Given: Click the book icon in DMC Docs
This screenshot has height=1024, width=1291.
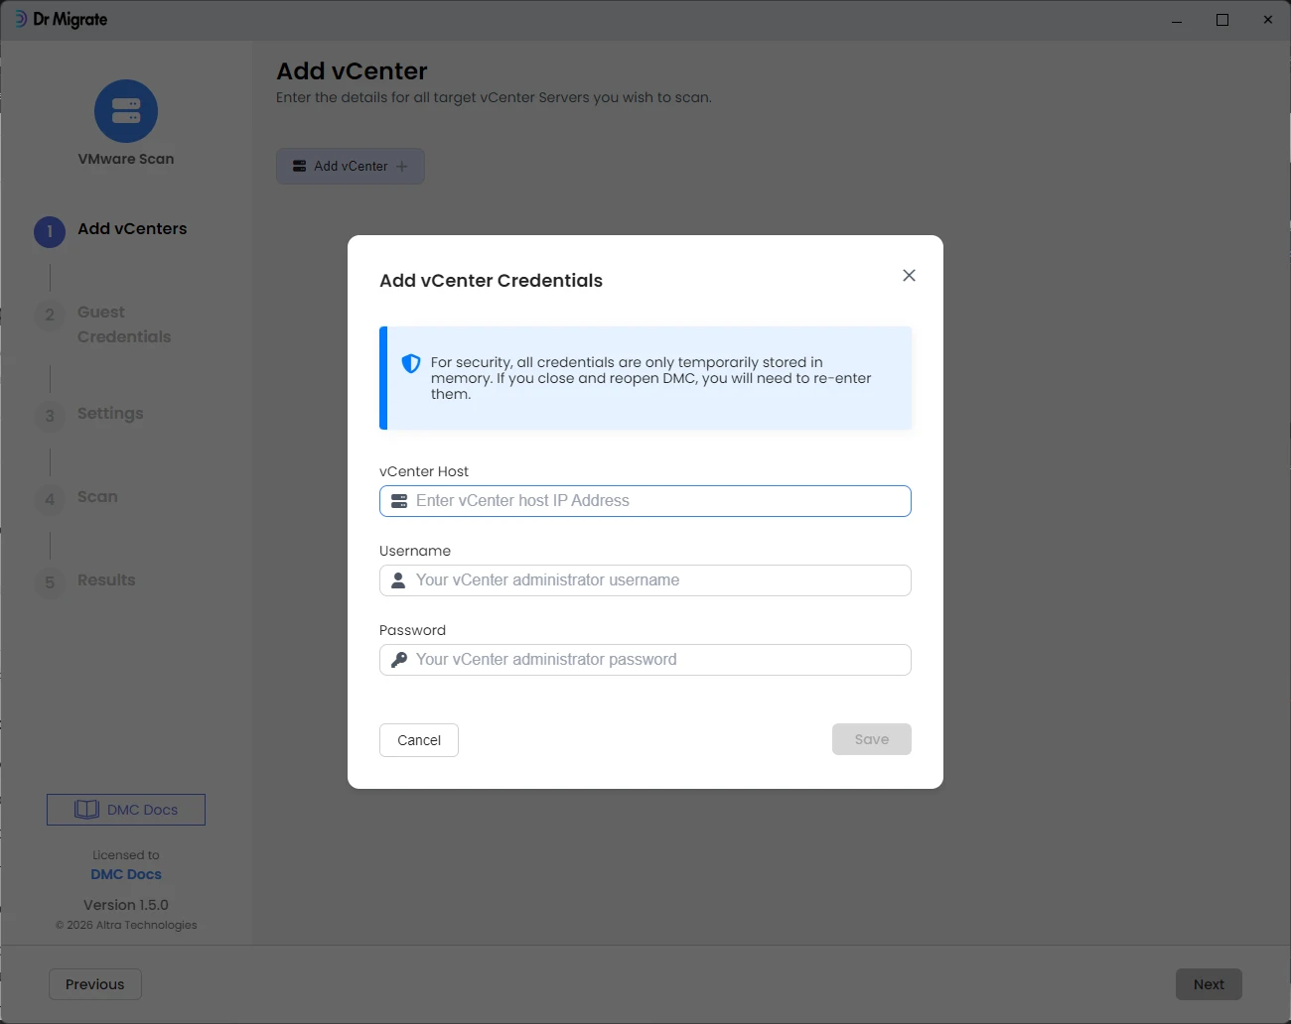Looking at the screenshot, I should point(86,810).
